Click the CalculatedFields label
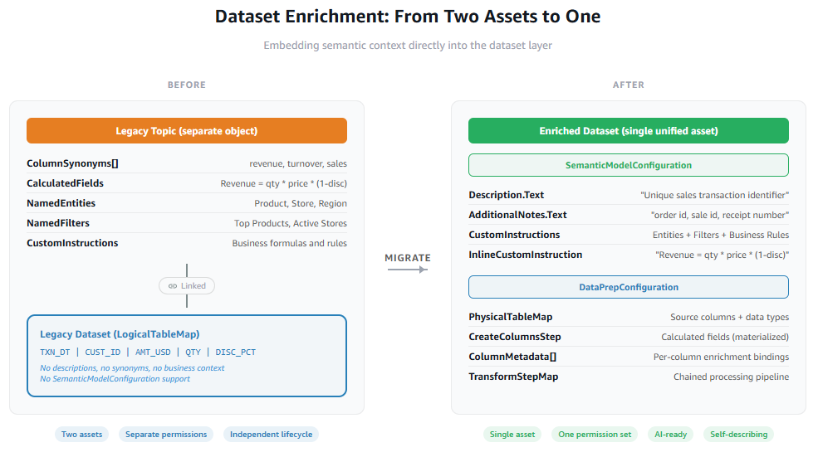 [66, 183]
